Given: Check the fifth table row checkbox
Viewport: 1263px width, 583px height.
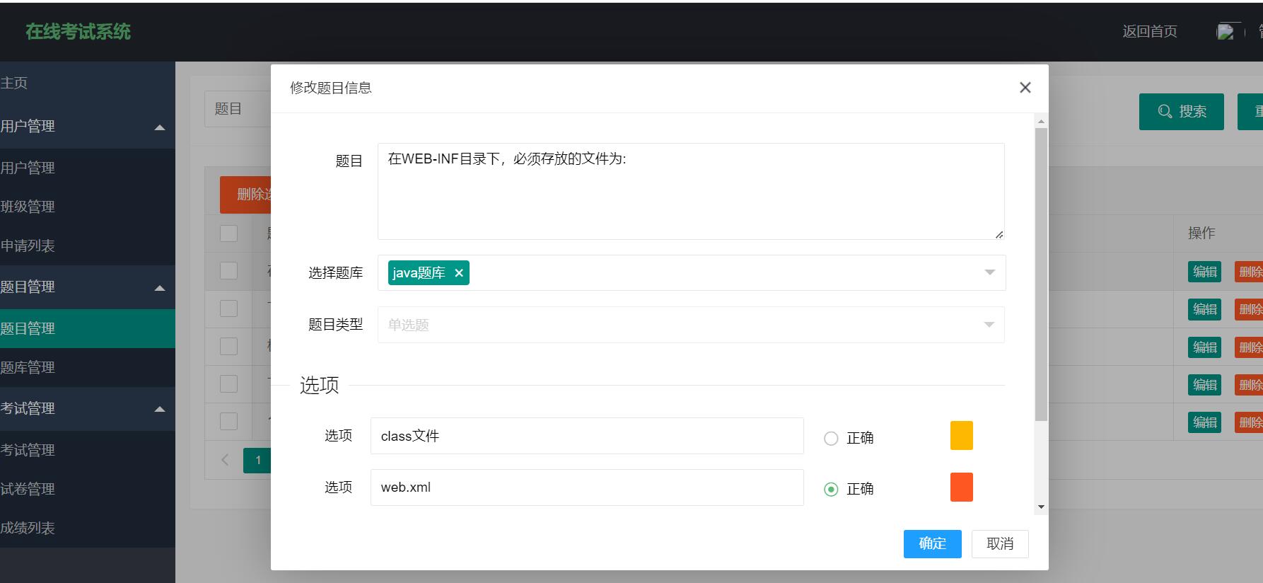Looking at the screenshot, I should [x=228, y=422].
